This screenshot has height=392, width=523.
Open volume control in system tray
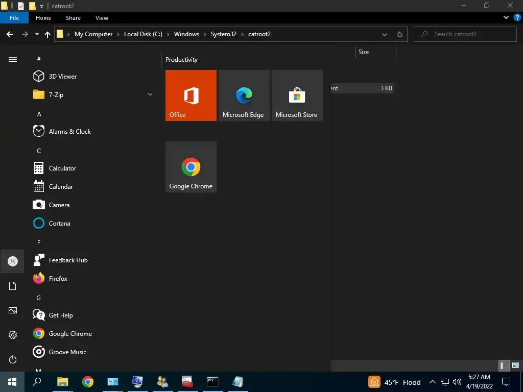pyautogui.click(x=457, y=382)
